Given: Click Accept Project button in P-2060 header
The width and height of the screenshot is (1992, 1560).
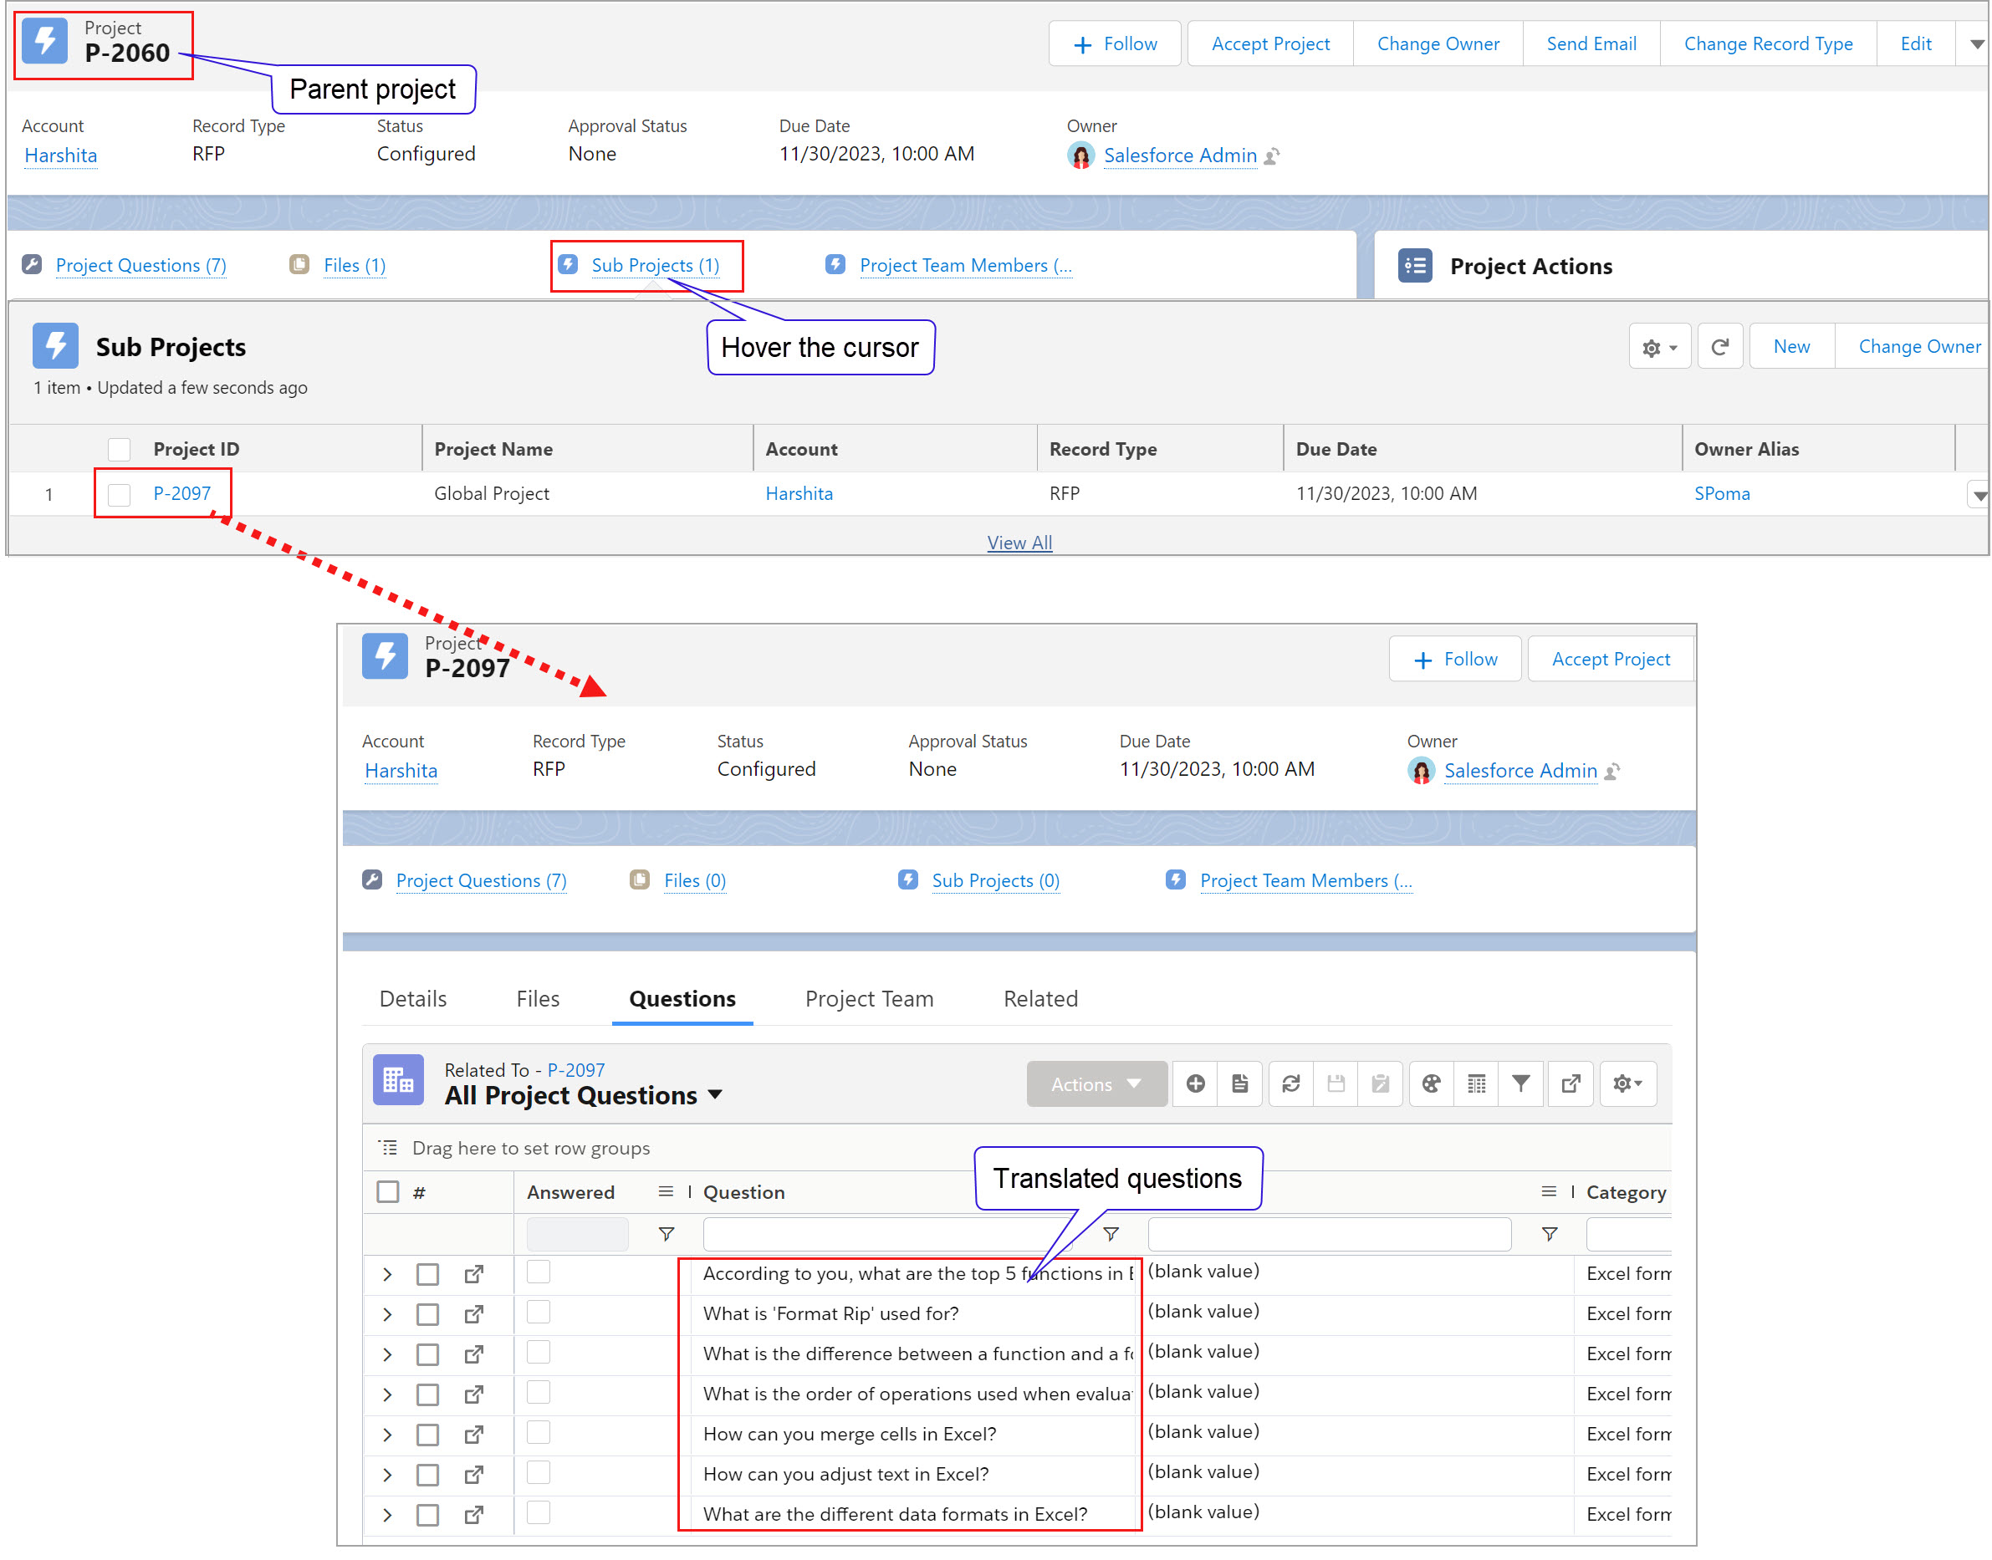Looking at the screenshot, I should tap(1270, 43).
